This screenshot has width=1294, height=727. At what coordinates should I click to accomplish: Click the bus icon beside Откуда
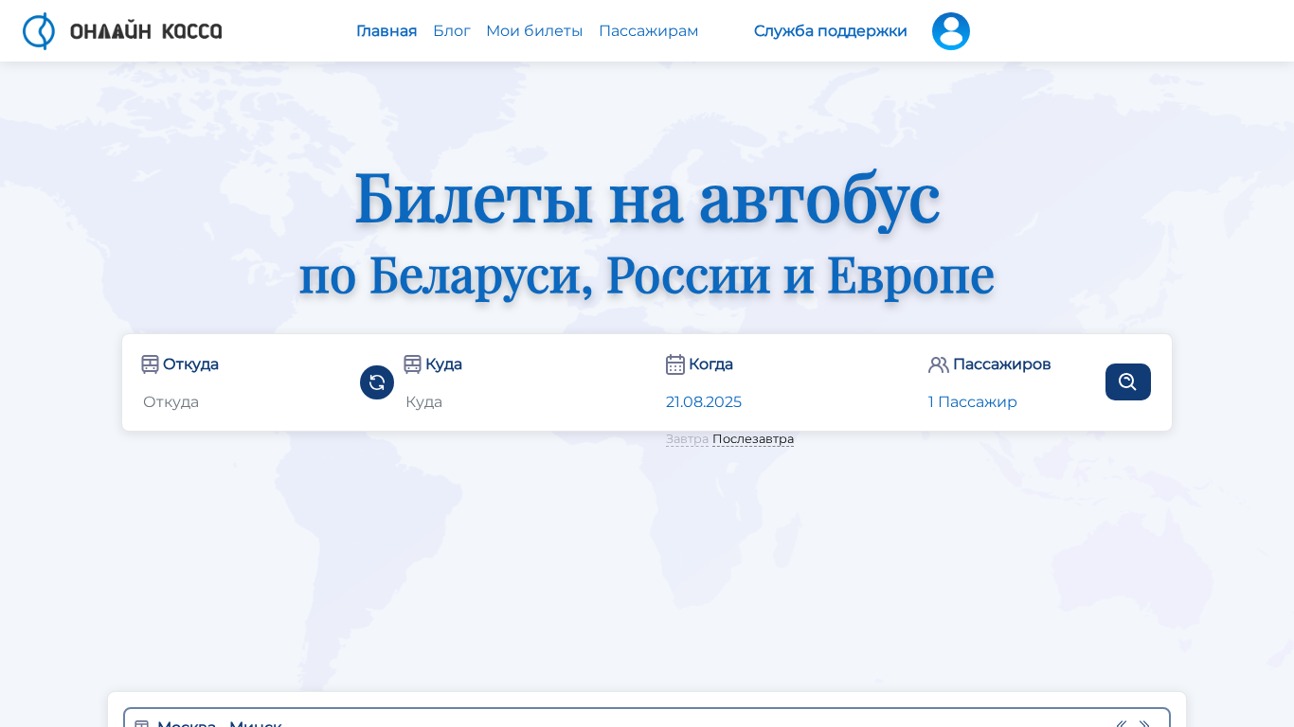click(x=150, y=364)
